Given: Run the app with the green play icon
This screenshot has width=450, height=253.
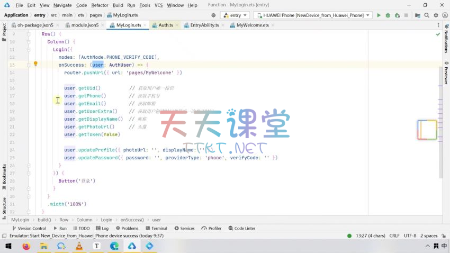Looking at the screenshot, I should coord(379,15).
